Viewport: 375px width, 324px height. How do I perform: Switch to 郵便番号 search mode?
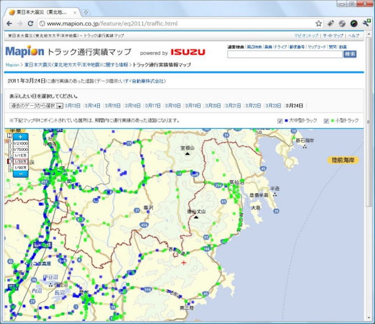(x=297, y=47)
